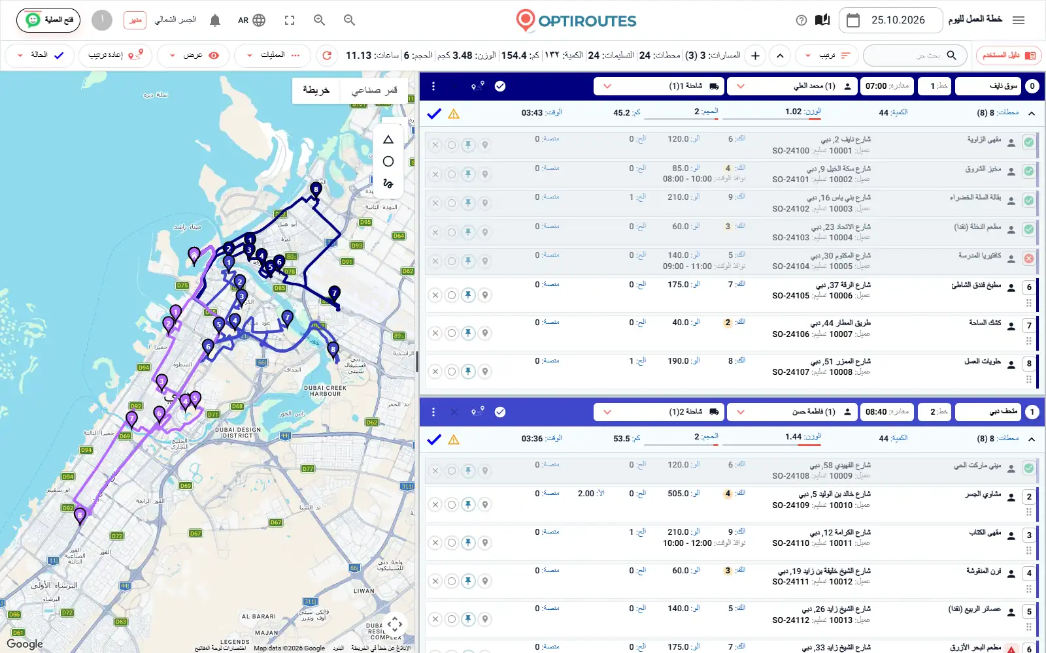Click the plus button to add a route
The width and height of the screenshot is (1046, 653).
[x=755, y=56]
